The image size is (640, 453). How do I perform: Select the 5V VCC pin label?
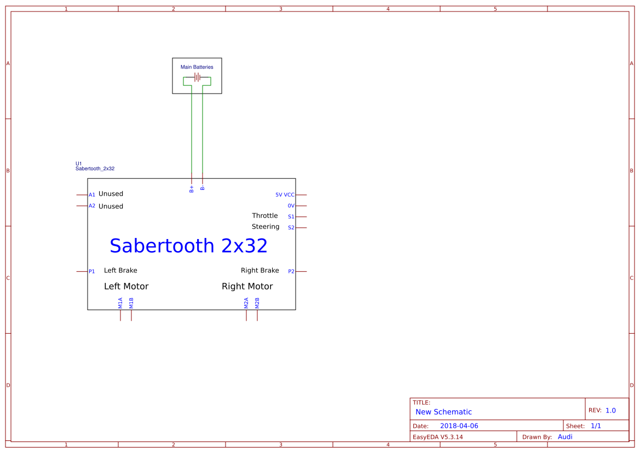(285, 195)
